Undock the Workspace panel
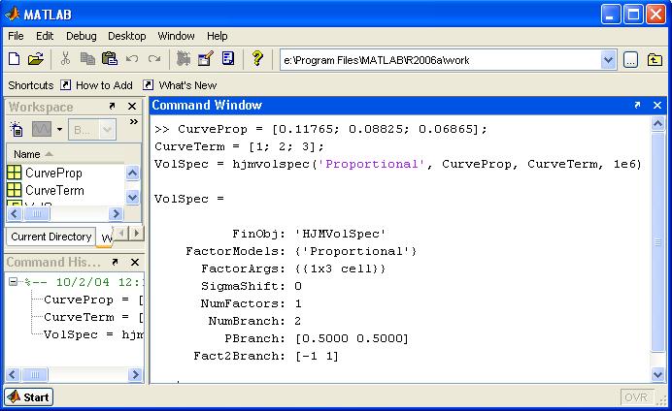 click(x=112, y=106)
